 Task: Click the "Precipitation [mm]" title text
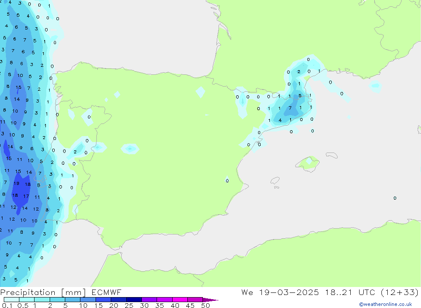(x=43, y=292)
